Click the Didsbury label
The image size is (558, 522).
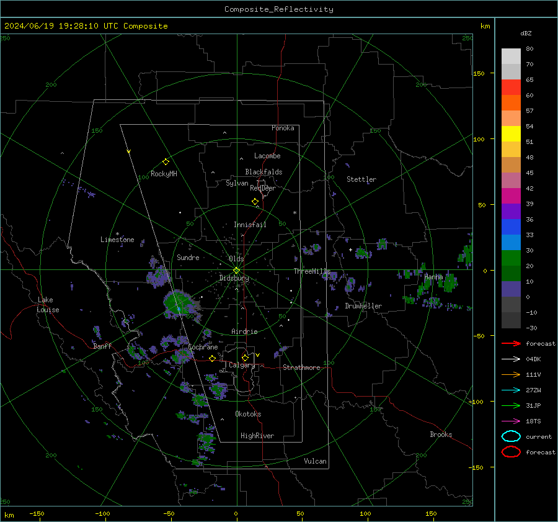coord(234,278)
